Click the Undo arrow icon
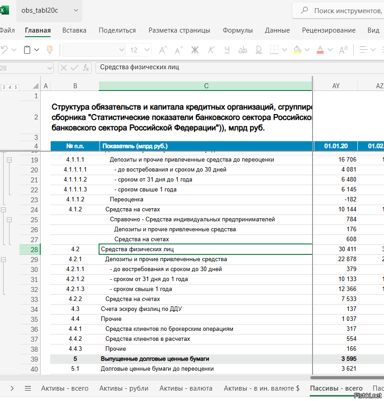This screenshot has height=401, width=384. coord(4,50)
